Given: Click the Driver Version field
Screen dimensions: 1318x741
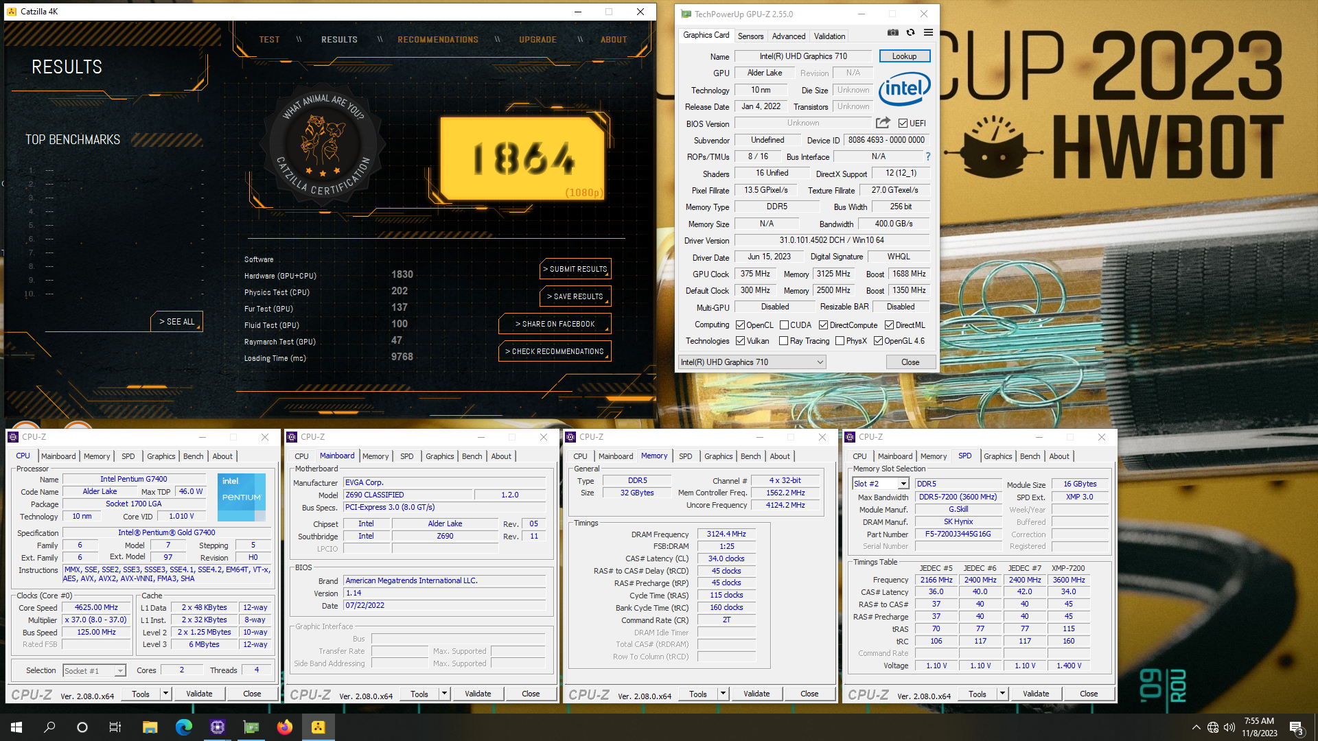Looking at the screenshot, I should click(x=832, y=240).
